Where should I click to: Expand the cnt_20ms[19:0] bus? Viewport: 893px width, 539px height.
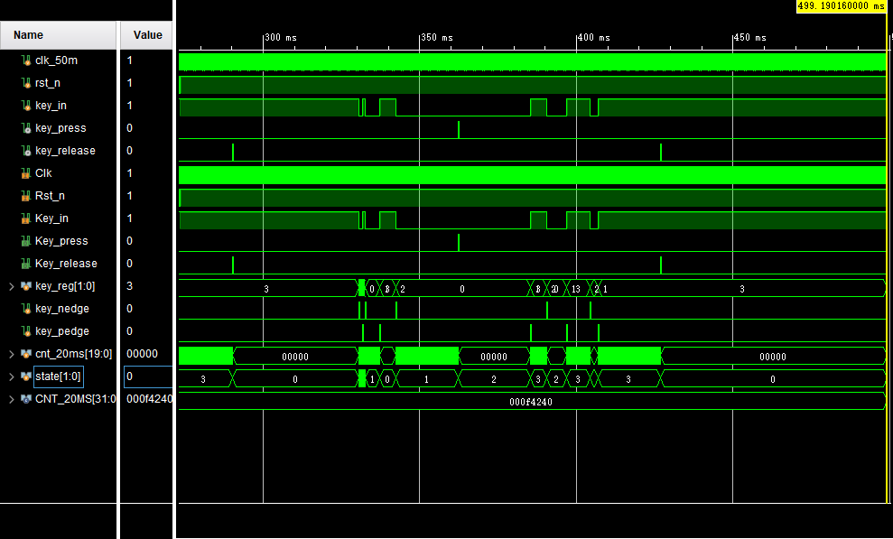click(x=12, y=354)
